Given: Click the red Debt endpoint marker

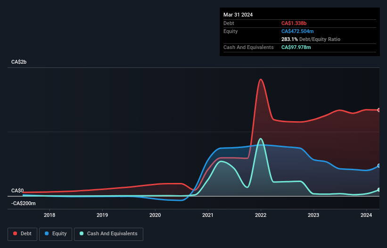Looking at the screenshot, I should pos(379,110).
